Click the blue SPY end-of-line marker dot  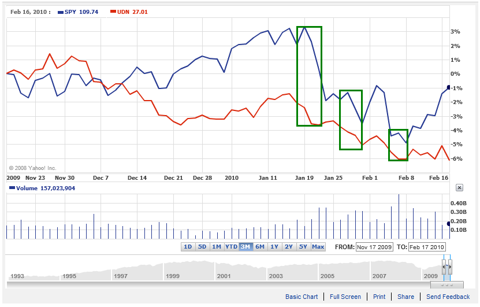point(448,87)
